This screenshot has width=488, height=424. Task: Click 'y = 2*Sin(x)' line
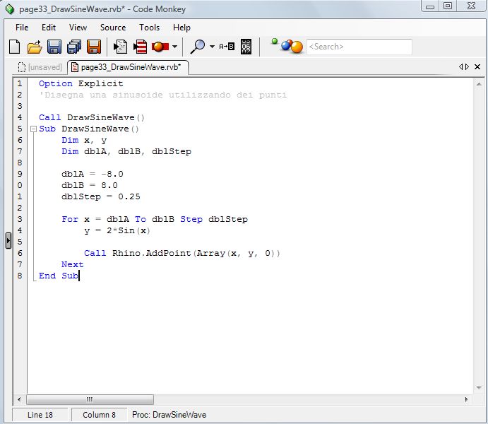pos(117,230)
